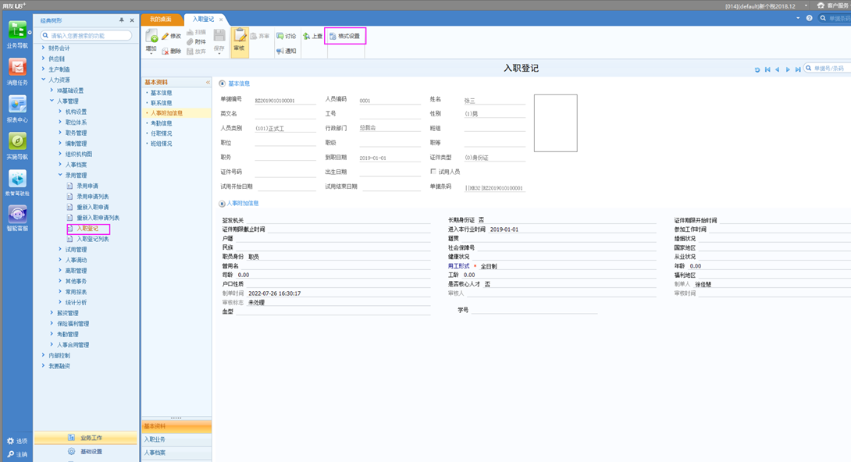851x462 pixels.
Task: Open the 保存 dropdown arrow
Action: pyautogui.click(x=219, y=54)
